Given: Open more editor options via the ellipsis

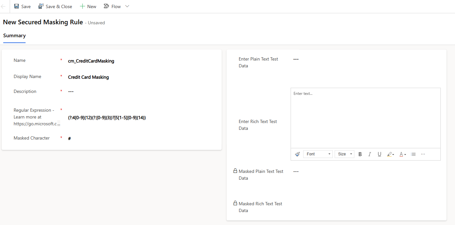Looking at the screenshot, I should pos(423,154).
